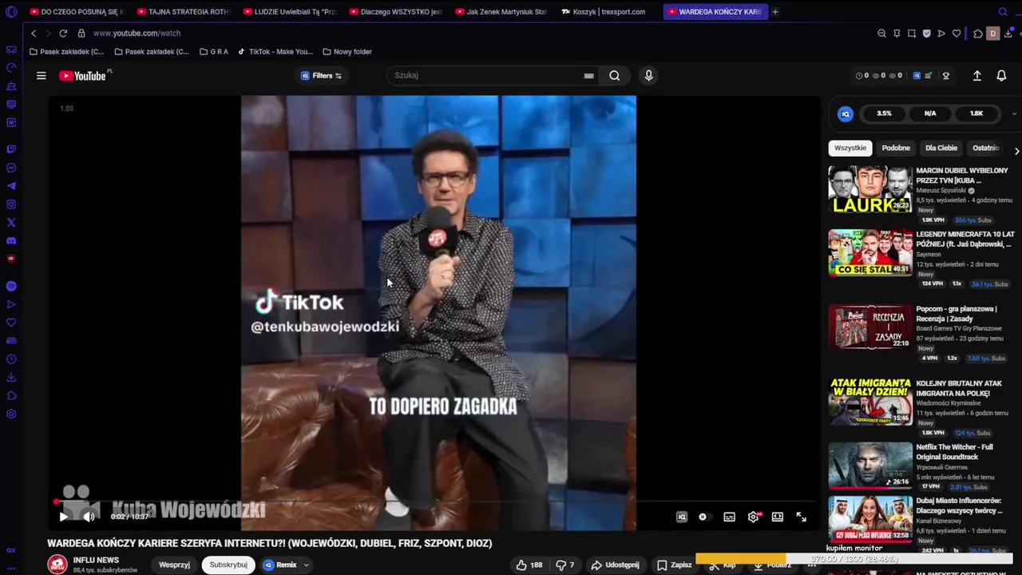Open player settings gear

coord(753,517)
